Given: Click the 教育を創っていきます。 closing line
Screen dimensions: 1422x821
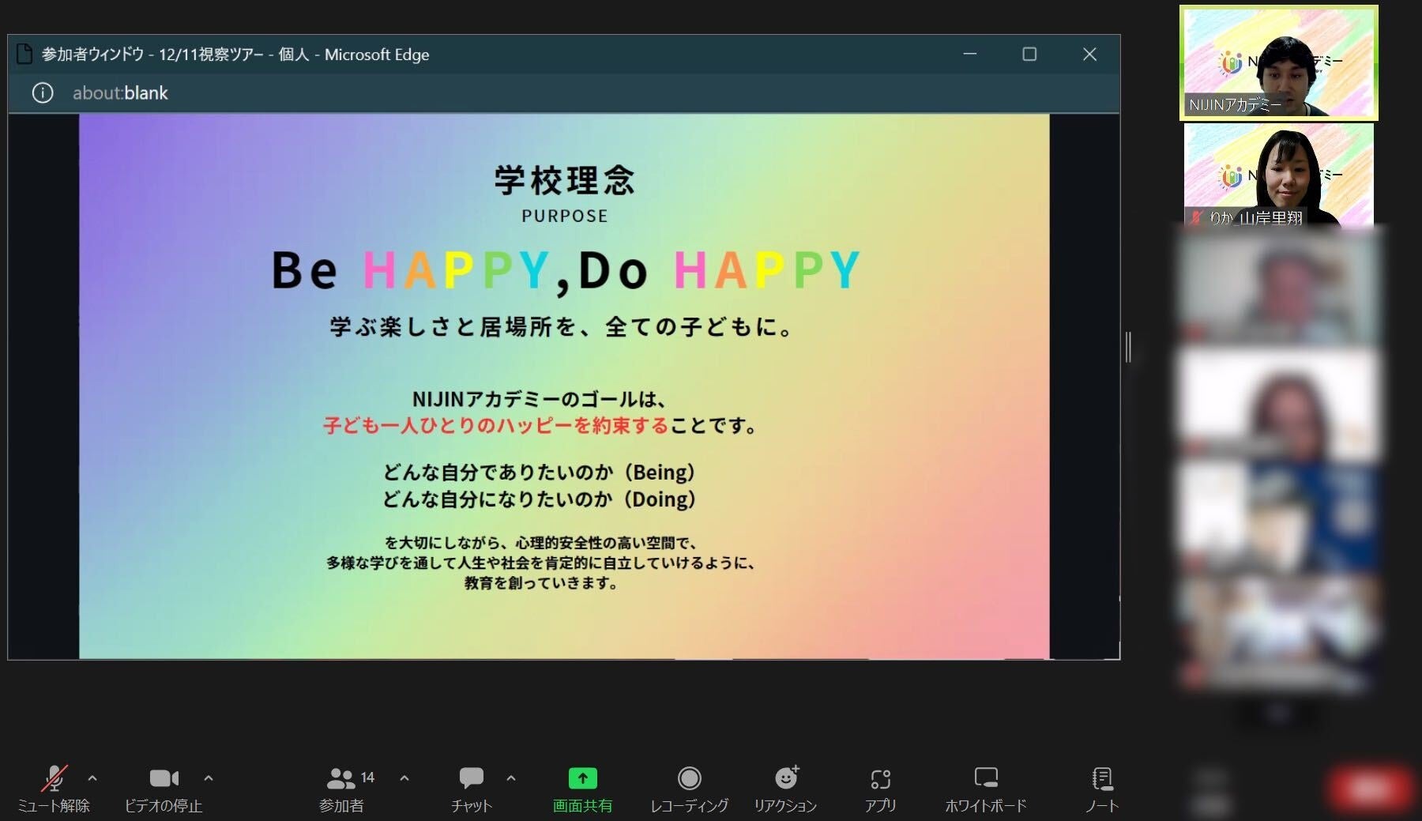Looking at the screenshot, I should (x=541, y=583).
